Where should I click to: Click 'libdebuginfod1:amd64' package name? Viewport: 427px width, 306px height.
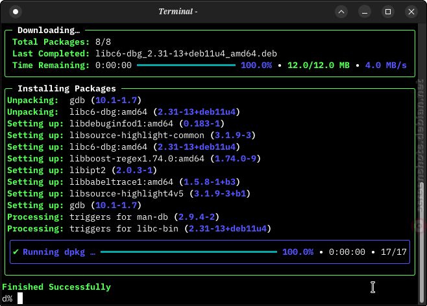point(121,124)
